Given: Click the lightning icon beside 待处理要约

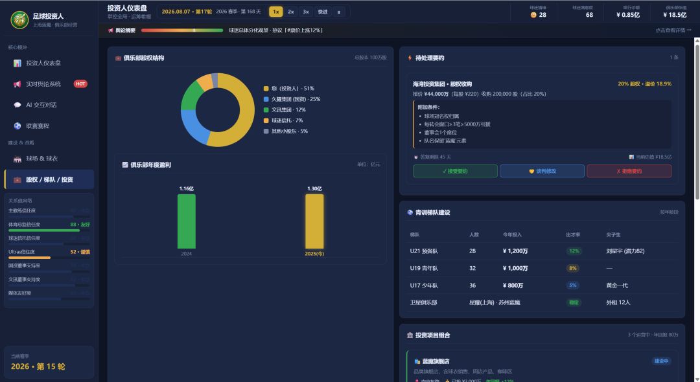Looking at the screenshot, I should coord(410,58).
